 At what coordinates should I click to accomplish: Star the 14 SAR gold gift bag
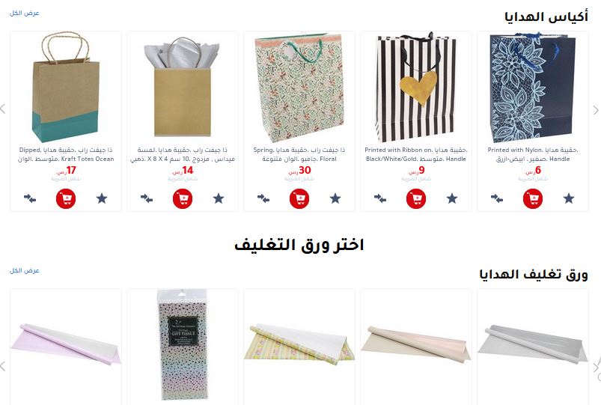click(219, 198)
